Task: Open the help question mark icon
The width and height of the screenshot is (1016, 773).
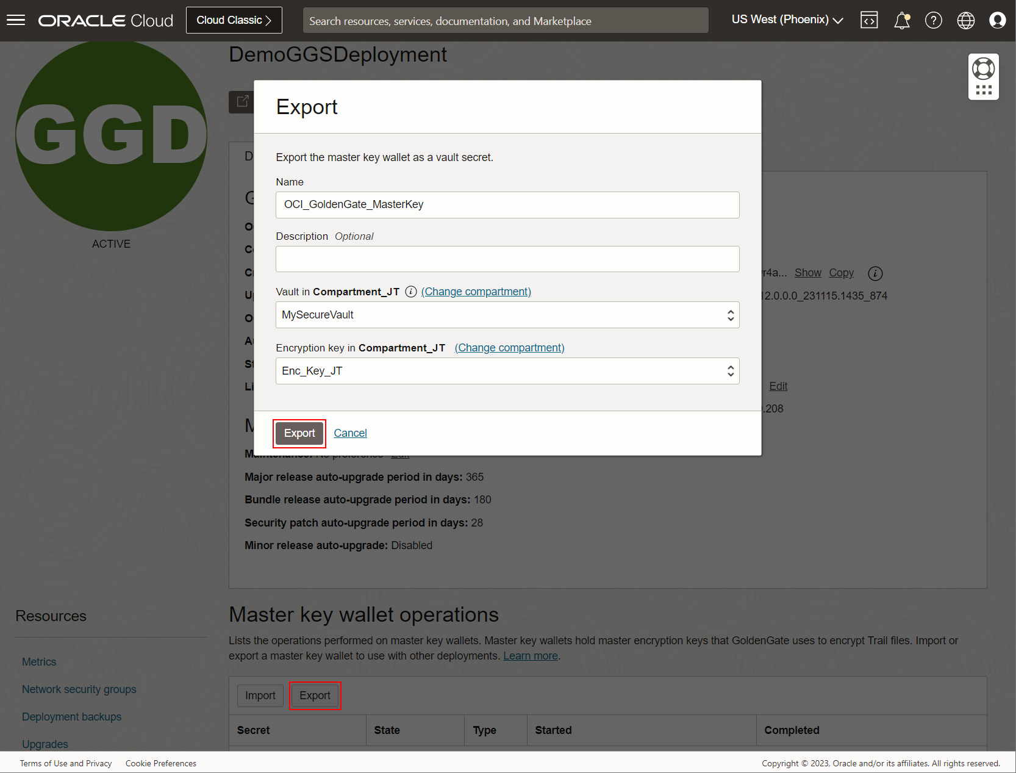Action: point(933,20)
